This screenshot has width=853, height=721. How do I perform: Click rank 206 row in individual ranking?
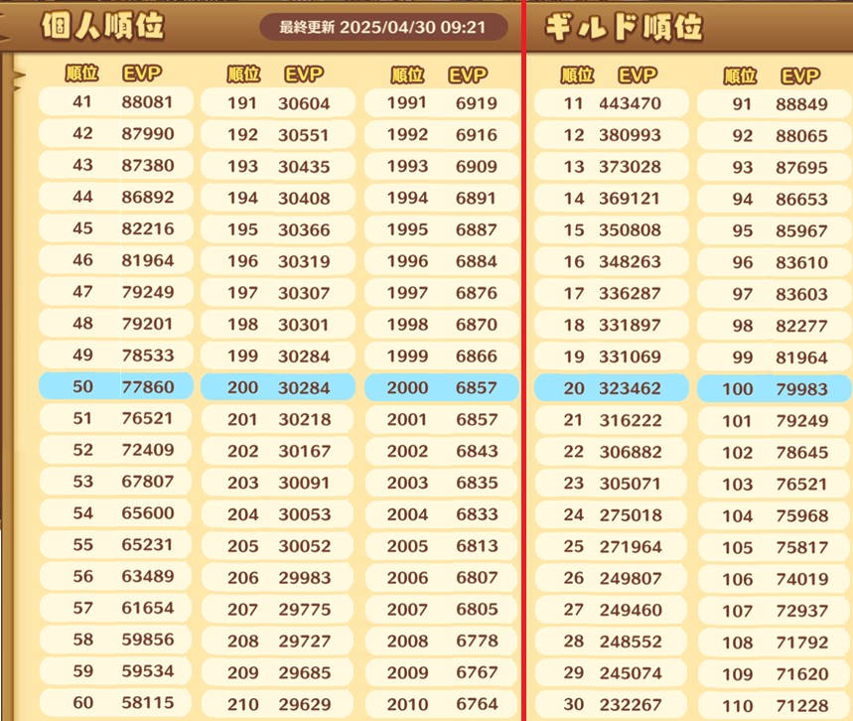(278, 577)
